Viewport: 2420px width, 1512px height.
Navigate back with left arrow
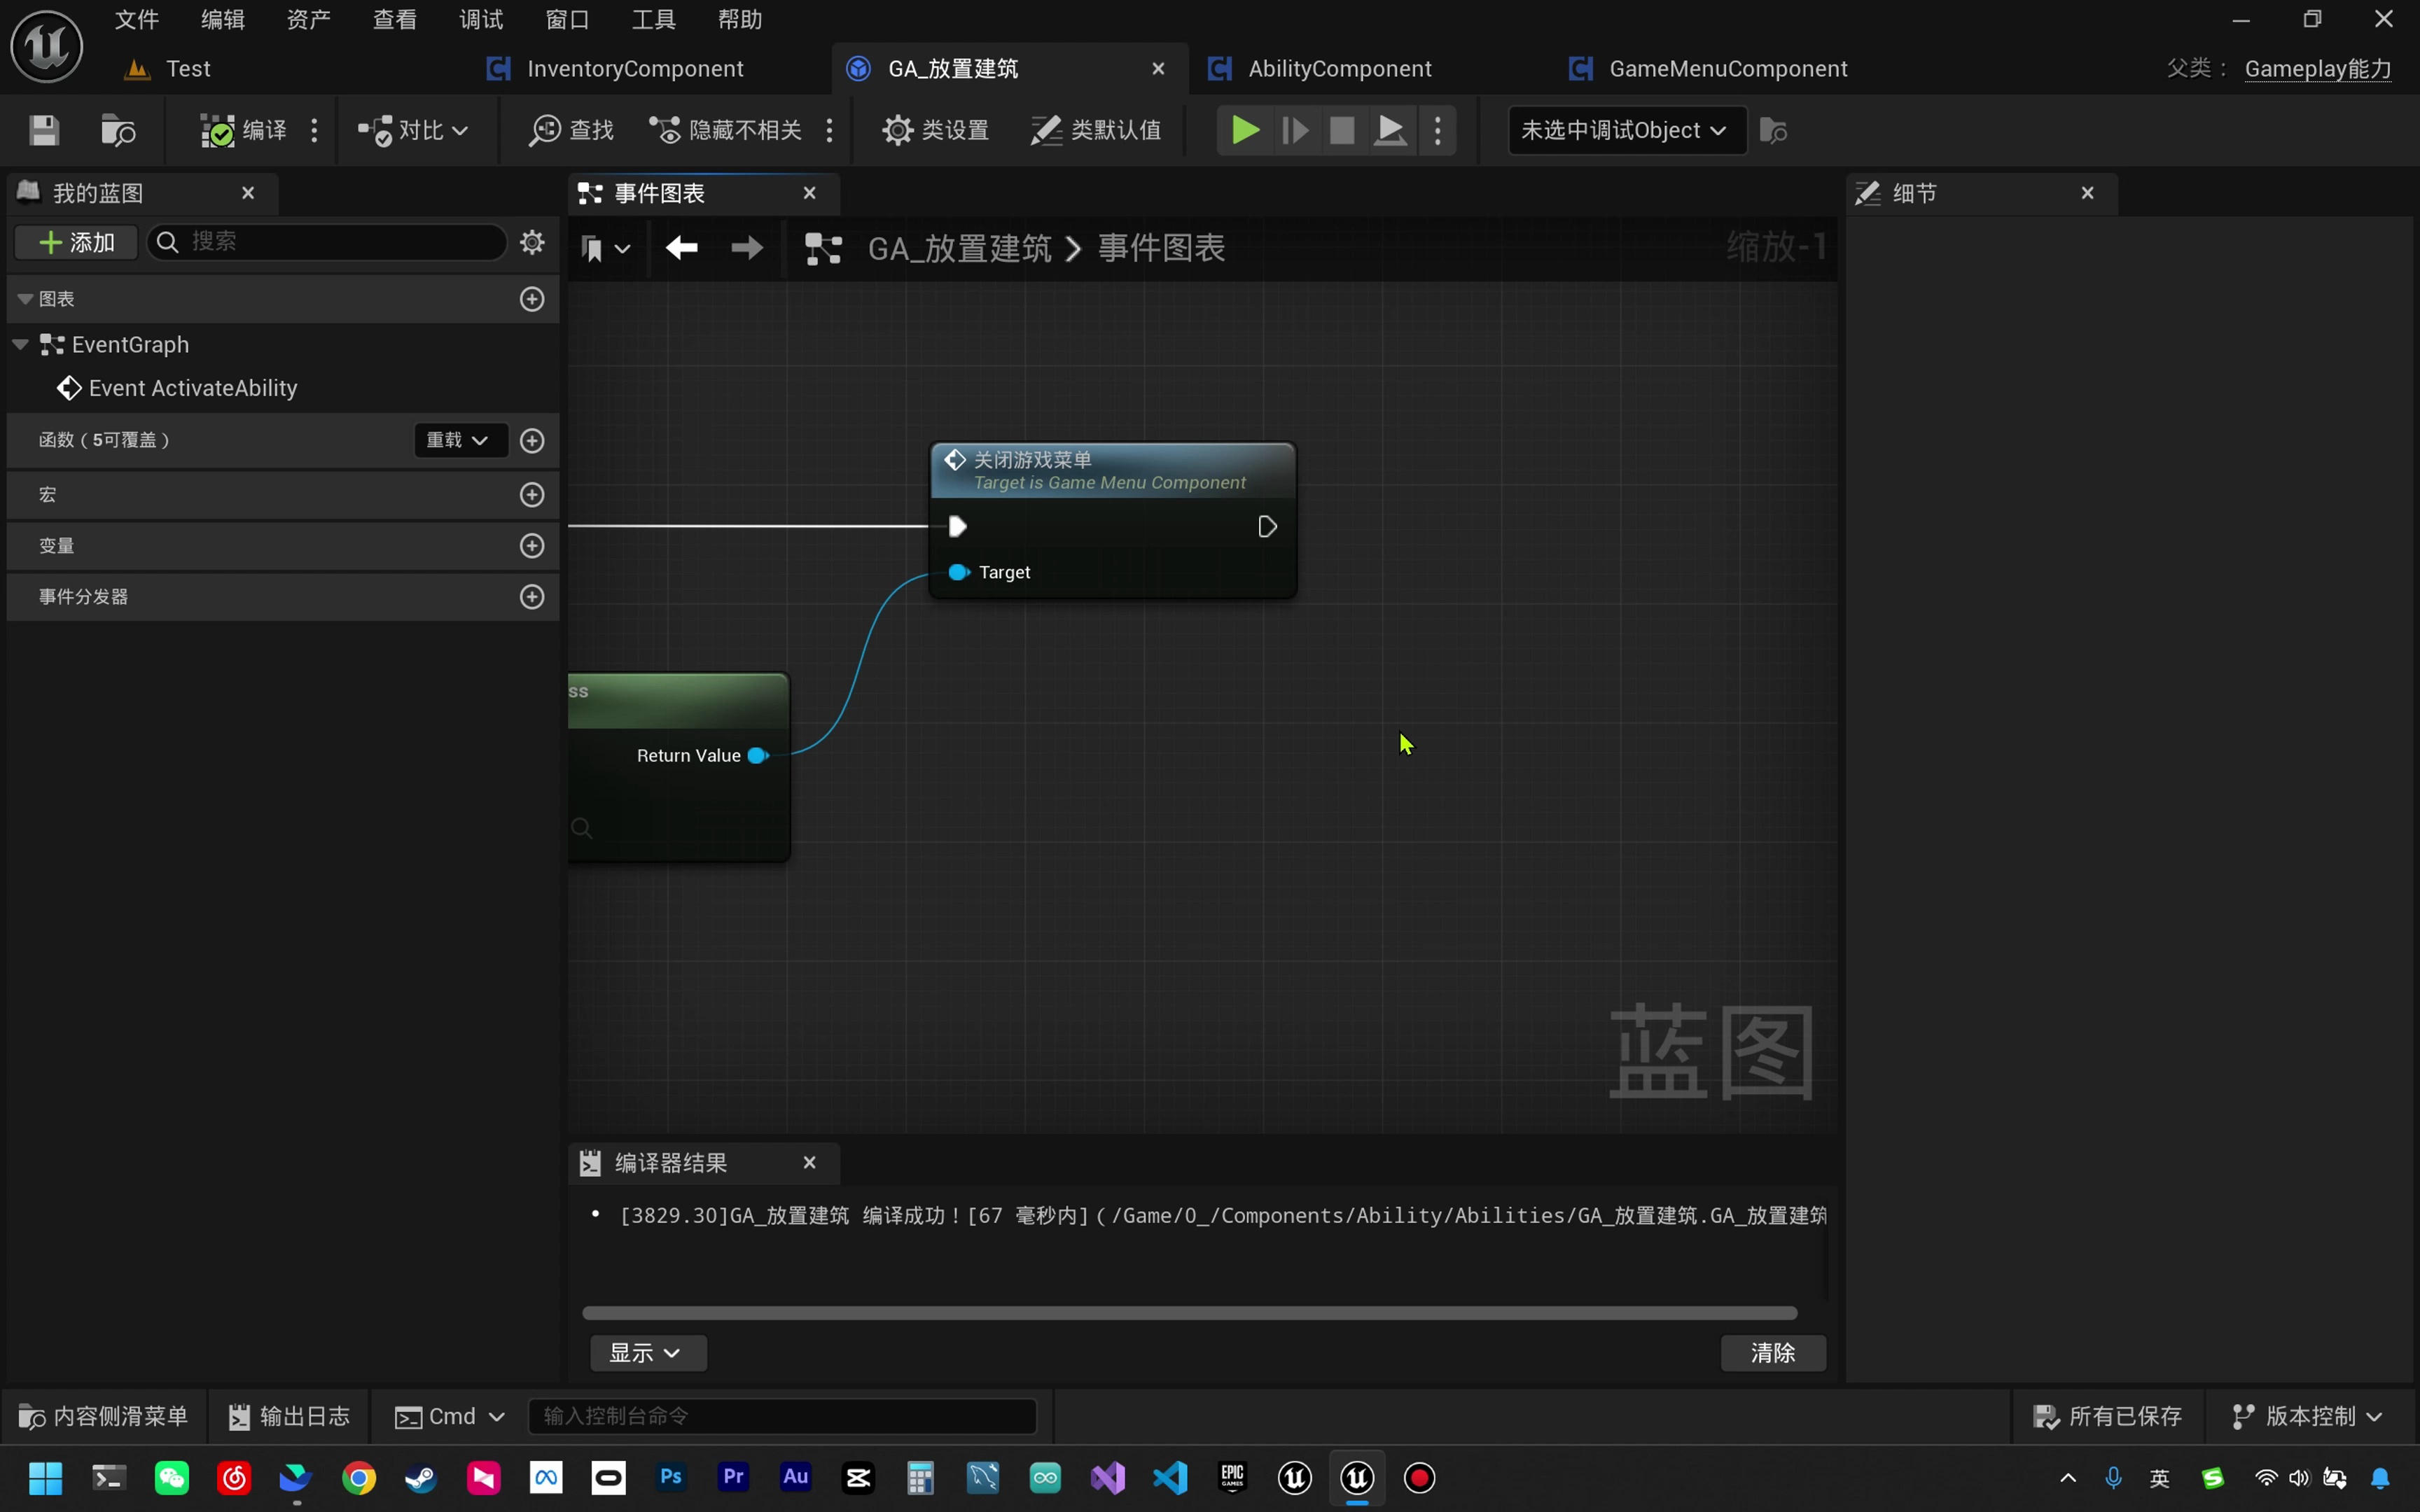click(682, 248)
